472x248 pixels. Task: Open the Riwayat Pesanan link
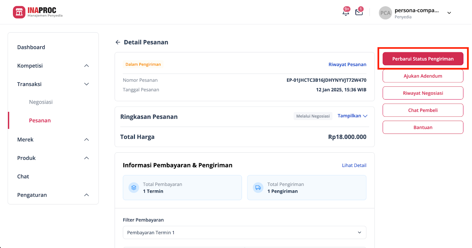tap(347, 65)
